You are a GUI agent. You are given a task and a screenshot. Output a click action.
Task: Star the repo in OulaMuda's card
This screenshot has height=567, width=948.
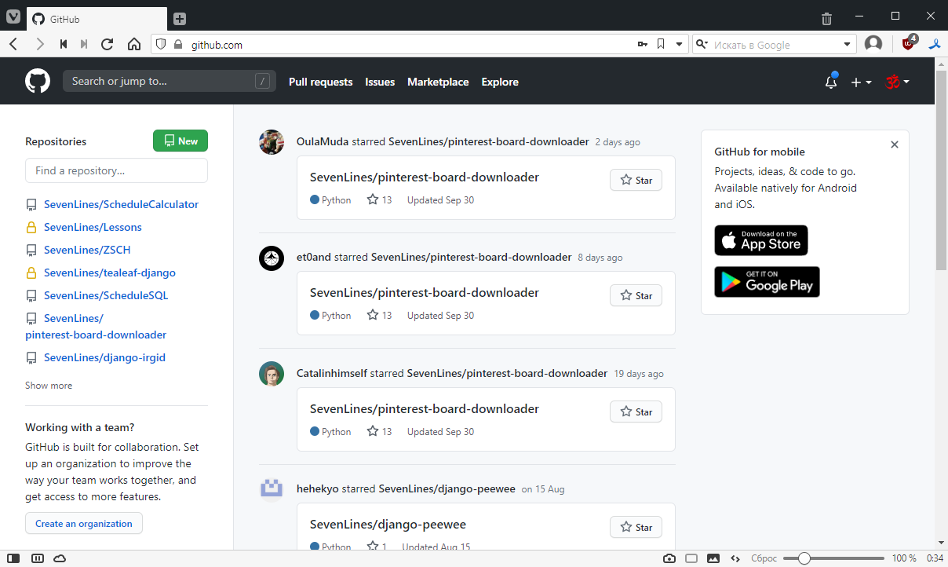[636, 180]
